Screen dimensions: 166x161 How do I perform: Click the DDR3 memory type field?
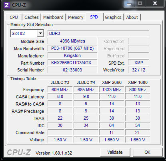pos(98,33)
